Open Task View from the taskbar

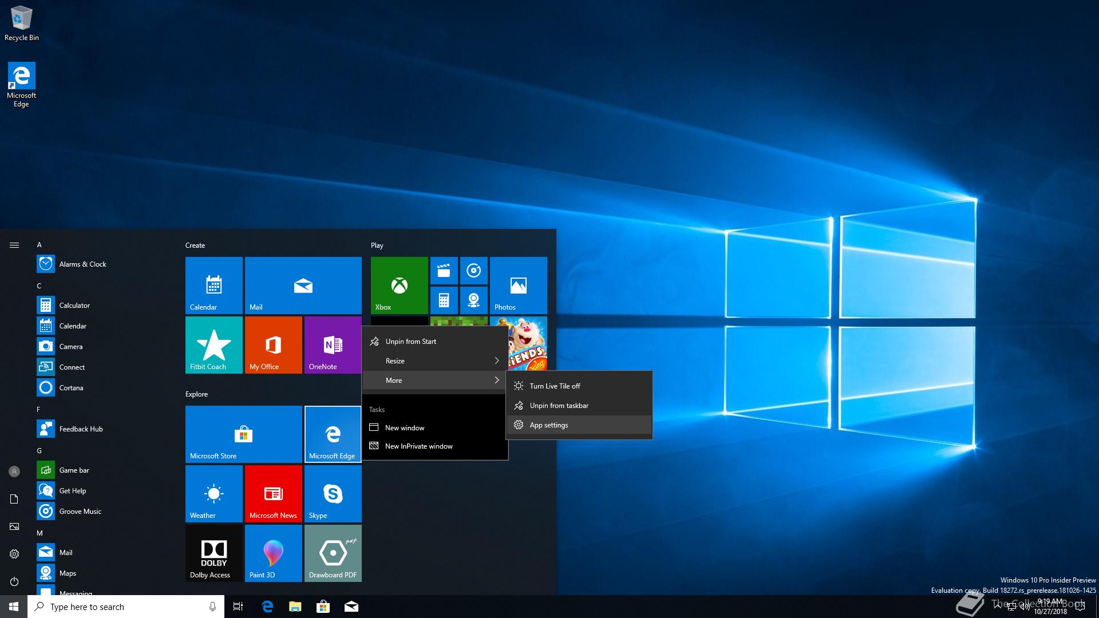238,607
